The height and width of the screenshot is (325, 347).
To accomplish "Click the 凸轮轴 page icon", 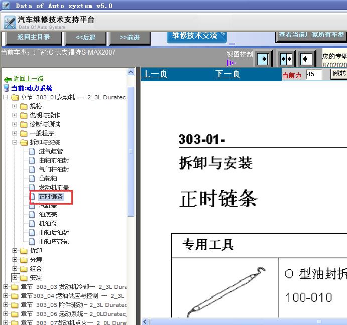I will click(32, 179).
